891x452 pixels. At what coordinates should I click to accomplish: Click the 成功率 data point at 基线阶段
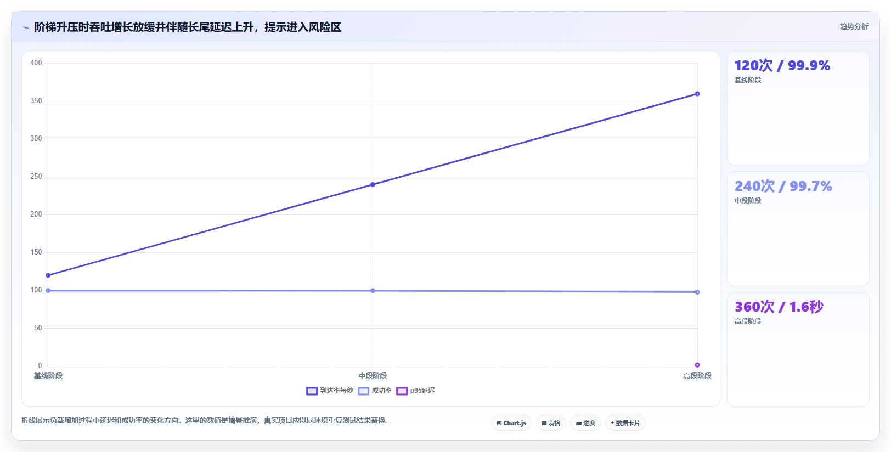[x=48, y=291]
